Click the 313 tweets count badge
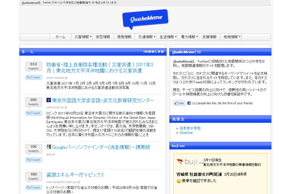292x194 pixels. click(33, 67)
